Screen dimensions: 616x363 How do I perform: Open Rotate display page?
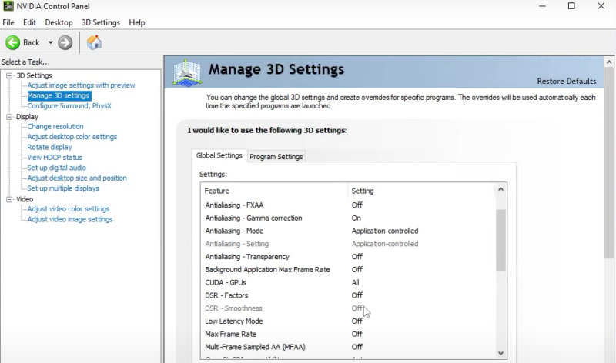click(x=49, y=147)
